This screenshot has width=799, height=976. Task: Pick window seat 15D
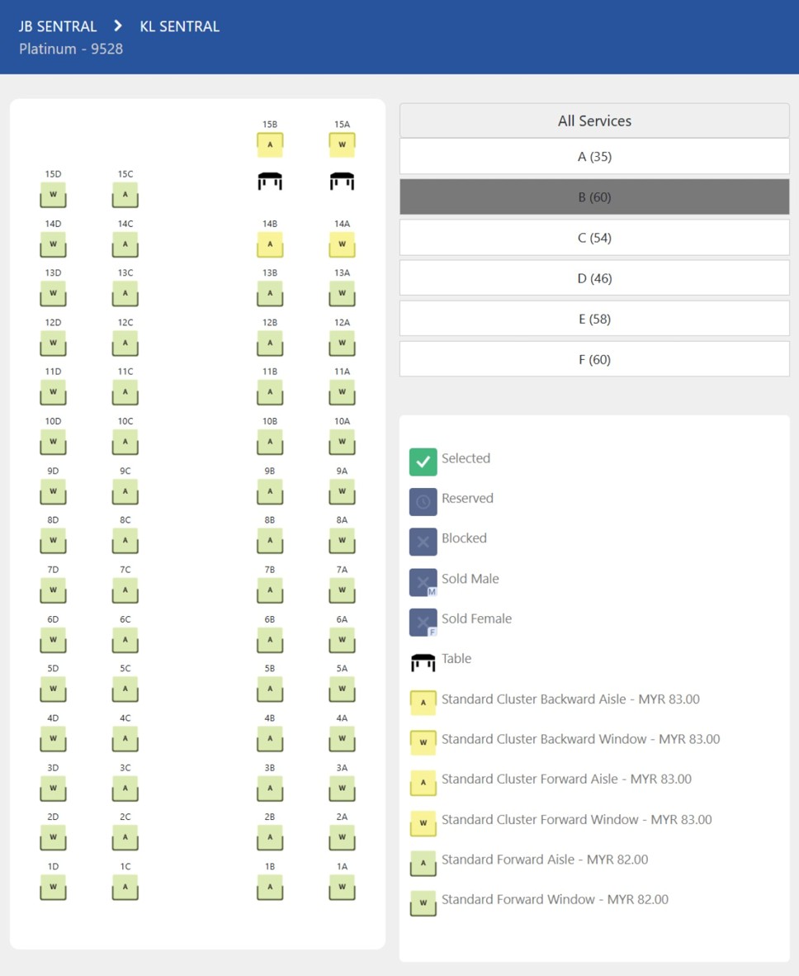click(53, 195)
